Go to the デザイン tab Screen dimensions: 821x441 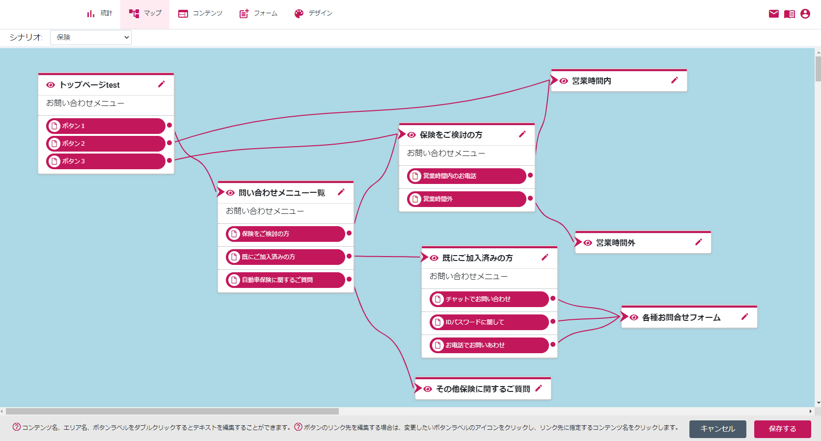point(313,14)
